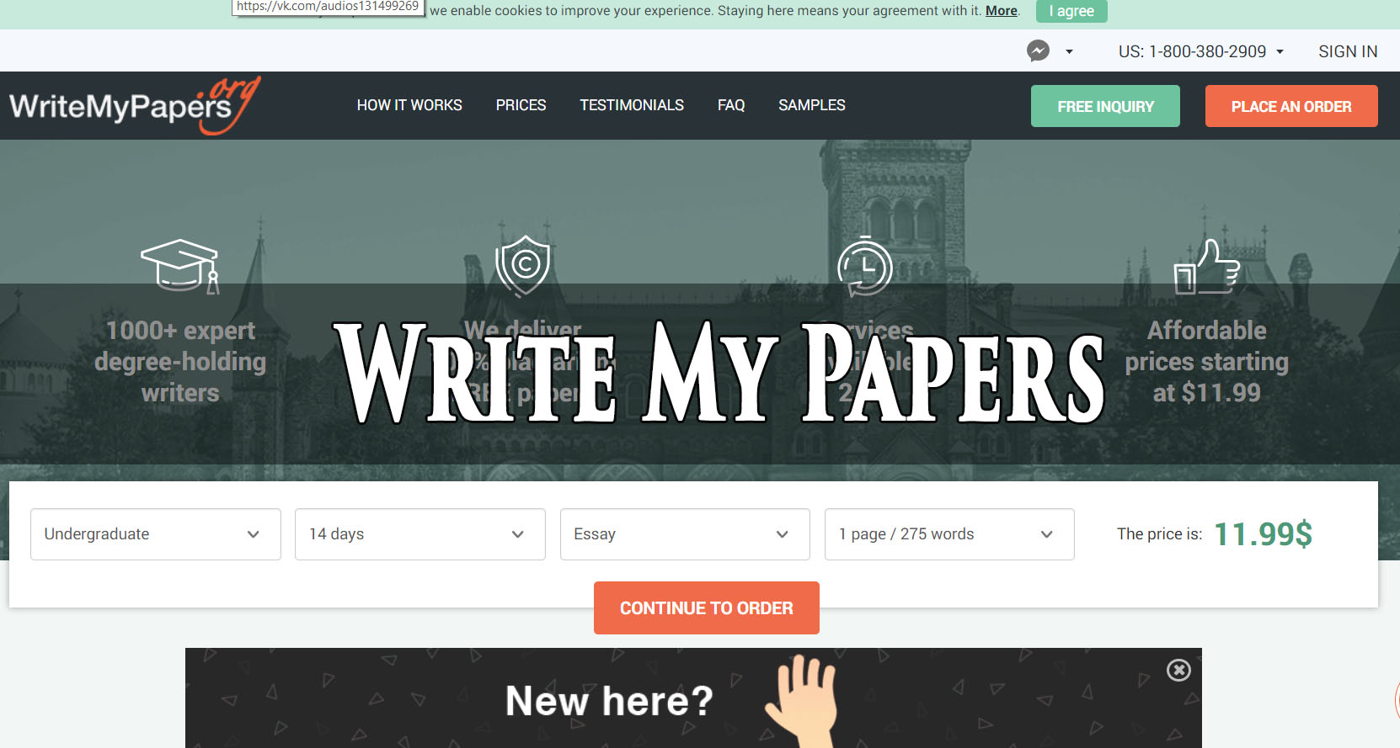This screenshot has width=1400, height=748.
Task: Open the More cookie policy link
Action: pyautogui.click(x=1002, y=11)
